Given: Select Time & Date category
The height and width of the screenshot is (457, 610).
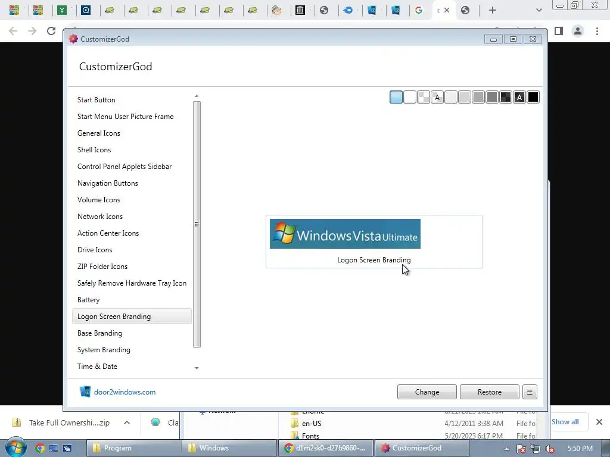Looking at the screenshot, I should pyautogui.click(x=97, y=367).
